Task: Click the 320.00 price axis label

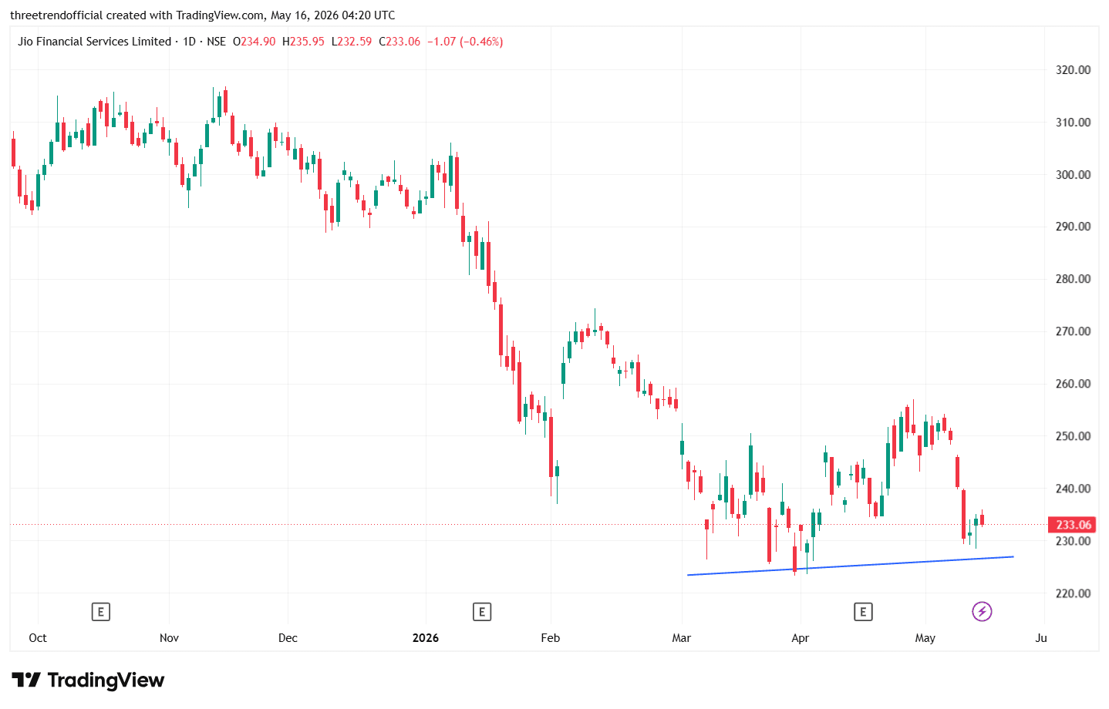Action: pyautogui.click(x=1073, y=70)
